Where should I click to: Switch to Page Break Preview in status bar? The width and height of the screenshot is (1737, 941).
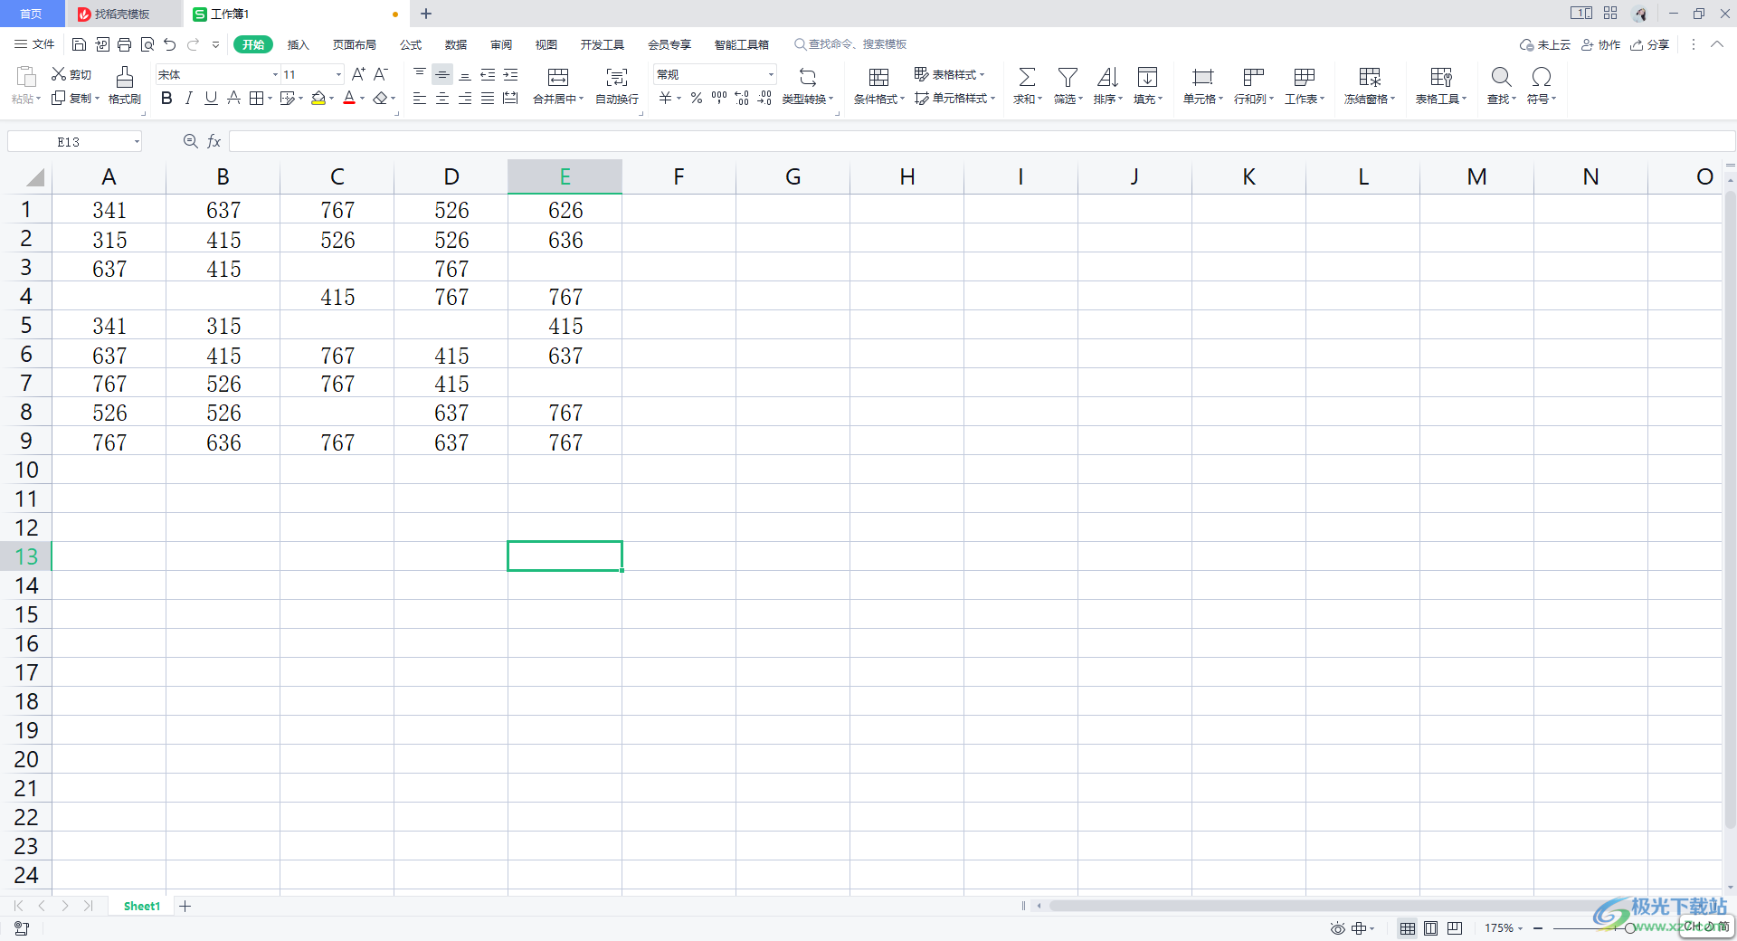1454,928
